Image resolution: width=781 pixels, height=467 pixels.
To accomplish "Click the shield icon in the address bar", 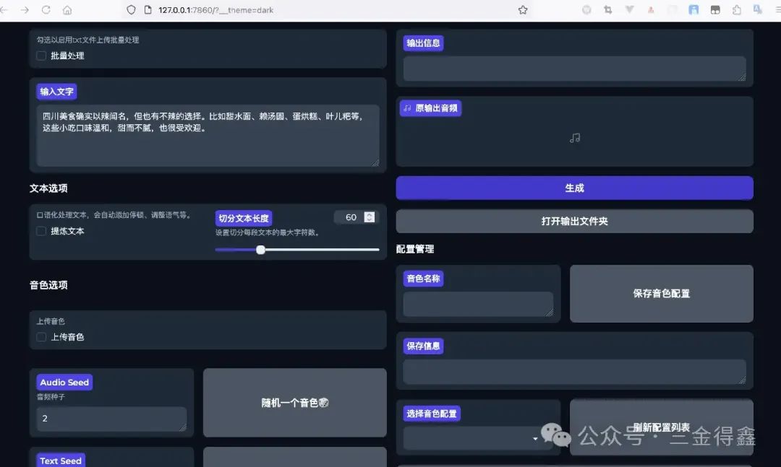I will click(x=130, y=10).
